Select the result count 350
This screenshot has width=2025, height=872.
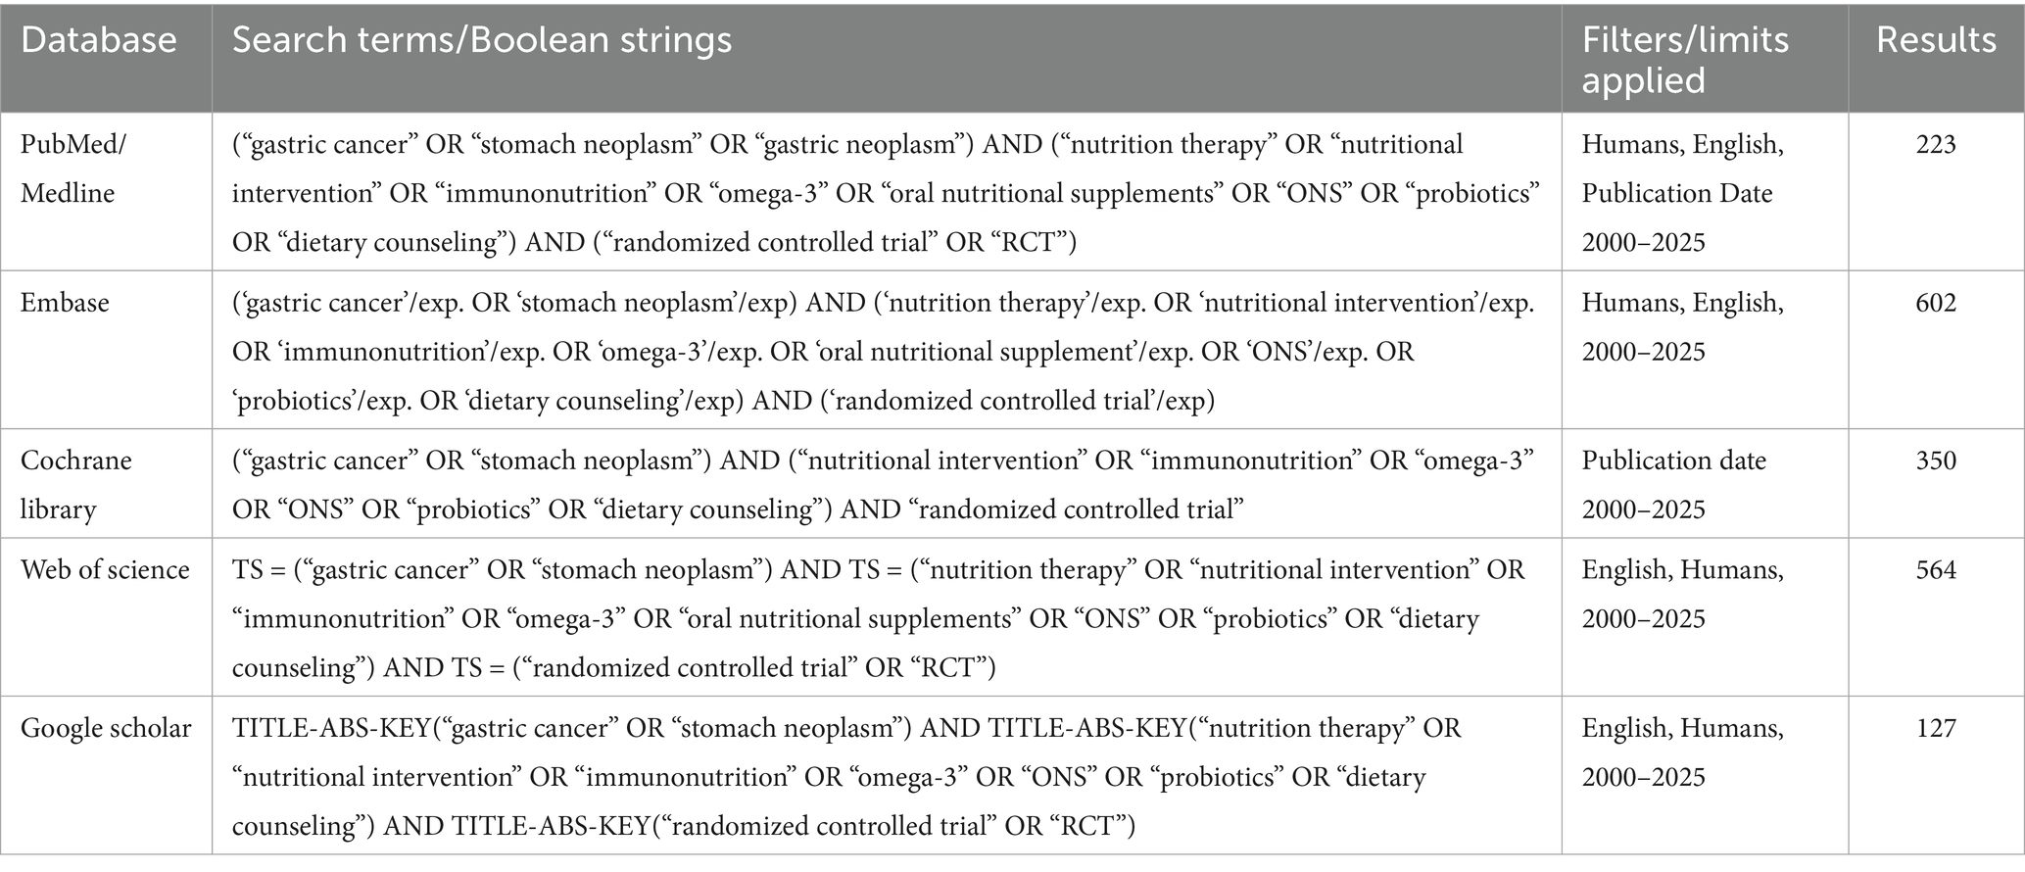(1936, 461)
